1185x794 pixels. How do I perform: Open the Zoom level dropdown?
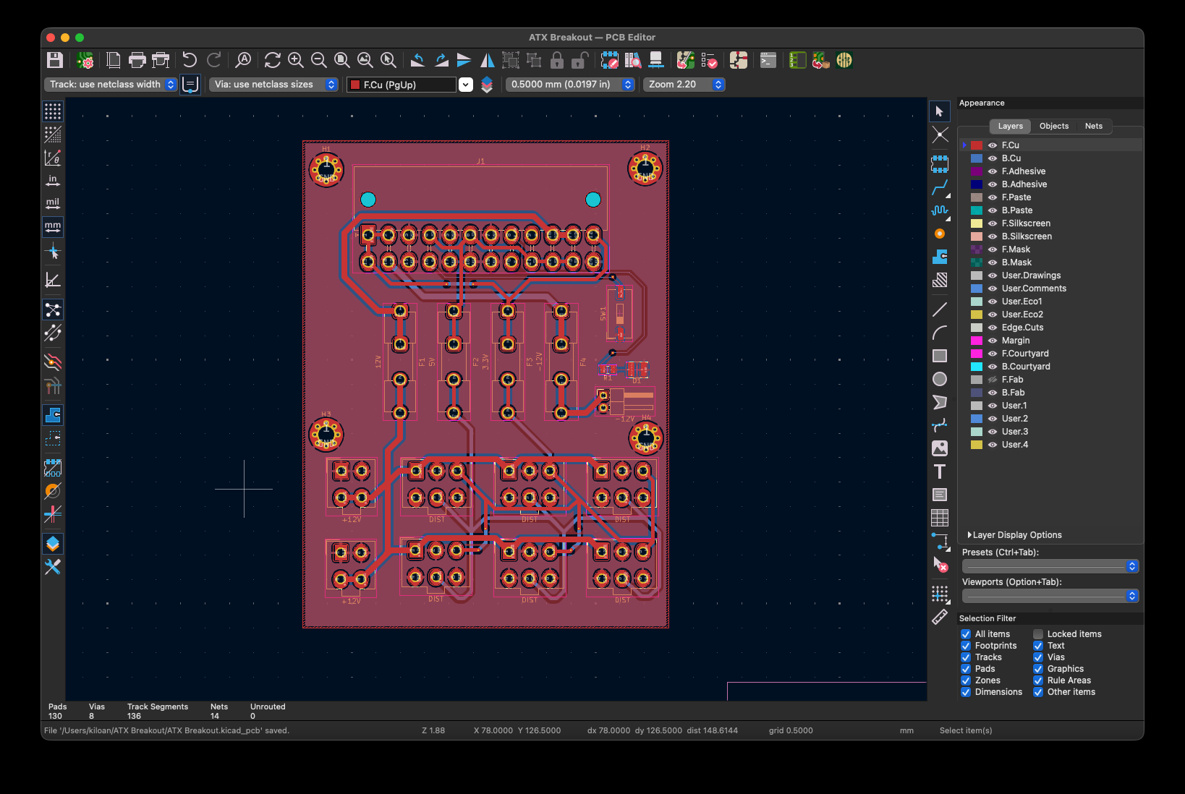pos(684,85)
